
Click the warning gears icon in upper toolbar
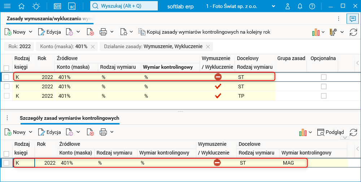[x=333, y=32]
